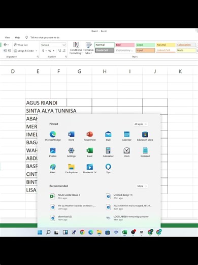Apply the Calculation cell style
198x265 pixels.
[186, 45]
